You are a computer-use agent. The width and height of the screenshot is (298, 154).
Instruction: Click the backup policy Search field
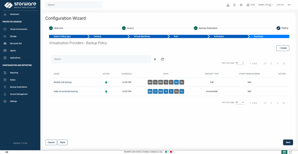[101, 59]
